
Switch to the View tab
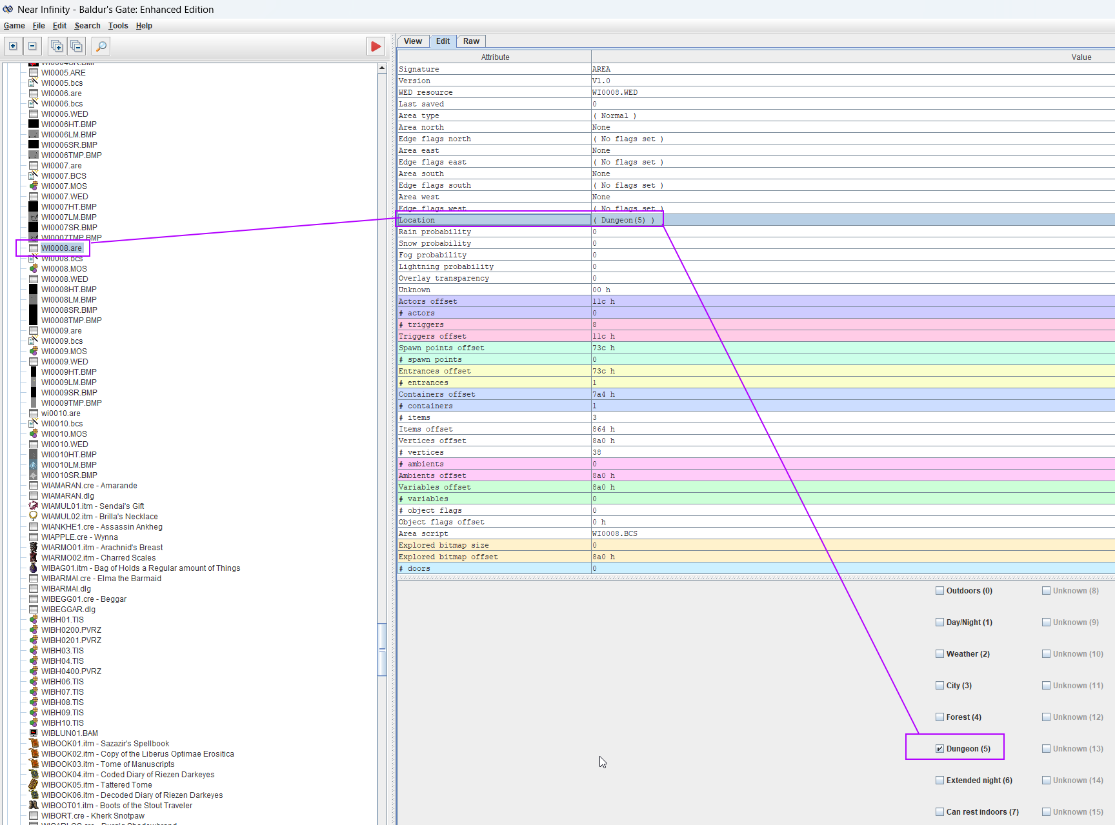[x=413, y=41]
